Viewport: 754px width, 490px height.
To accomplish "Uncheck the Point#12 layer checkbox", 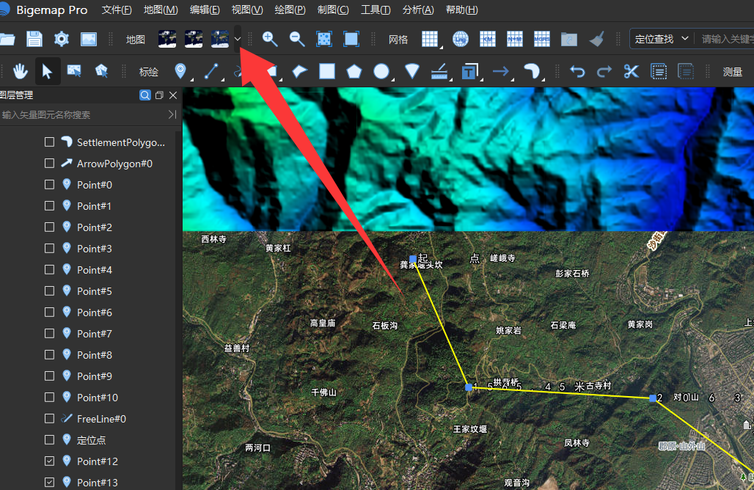I will [x=49, y=461].
